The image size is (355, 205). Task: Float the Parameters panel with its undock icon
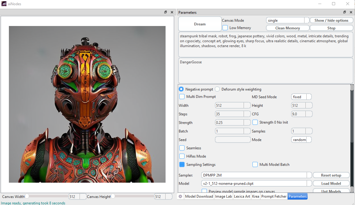(345, 12)
